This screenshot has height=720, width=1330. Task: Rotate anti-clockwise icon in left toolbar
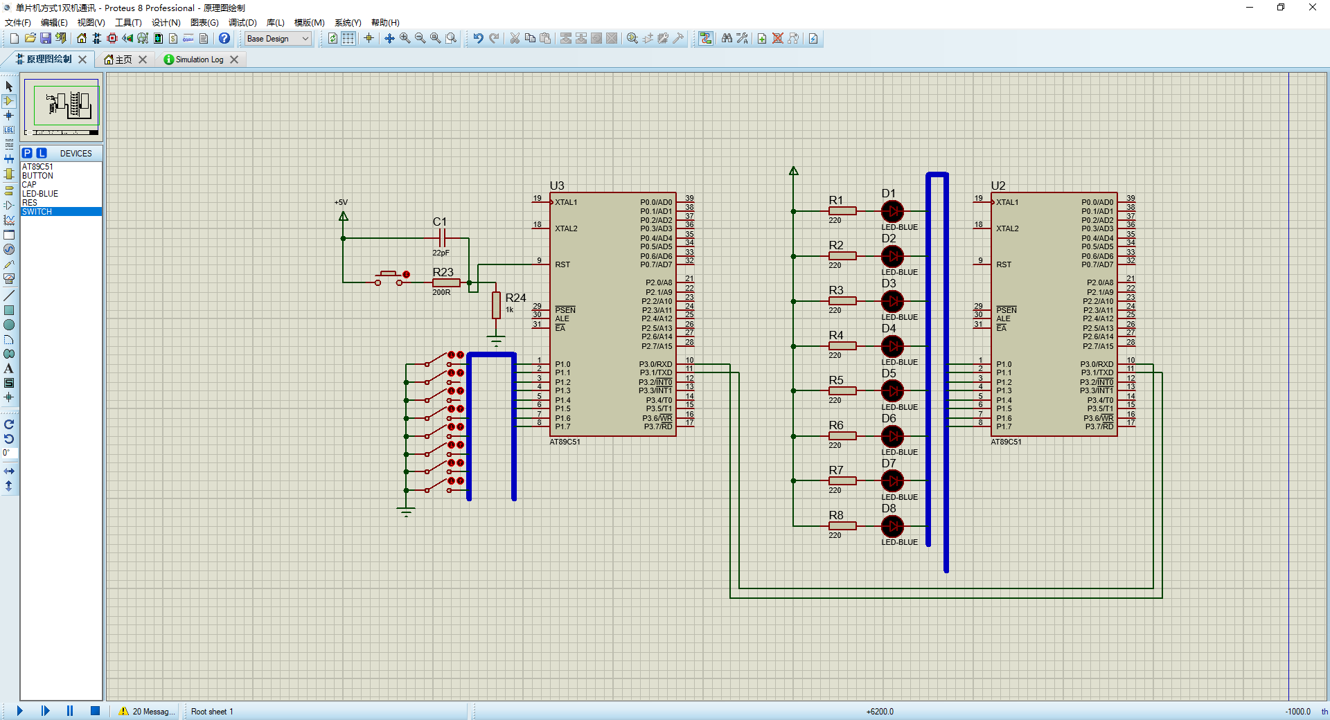point(9,439)
